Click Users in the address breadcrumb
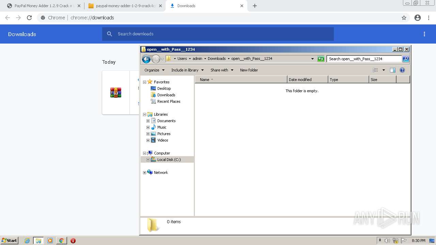Image resolution: width=436 pixels, height=245 pixels. (x=182, y=59)
